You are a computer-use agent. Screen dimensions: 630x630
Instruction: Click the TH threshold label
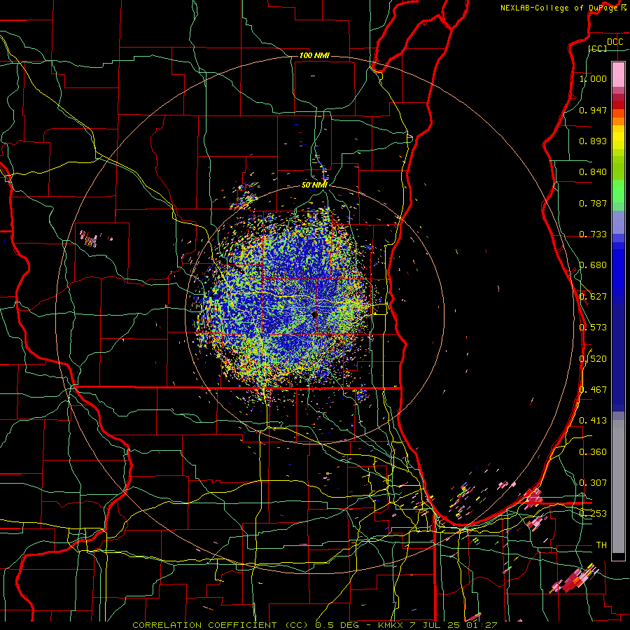point(601,545)
